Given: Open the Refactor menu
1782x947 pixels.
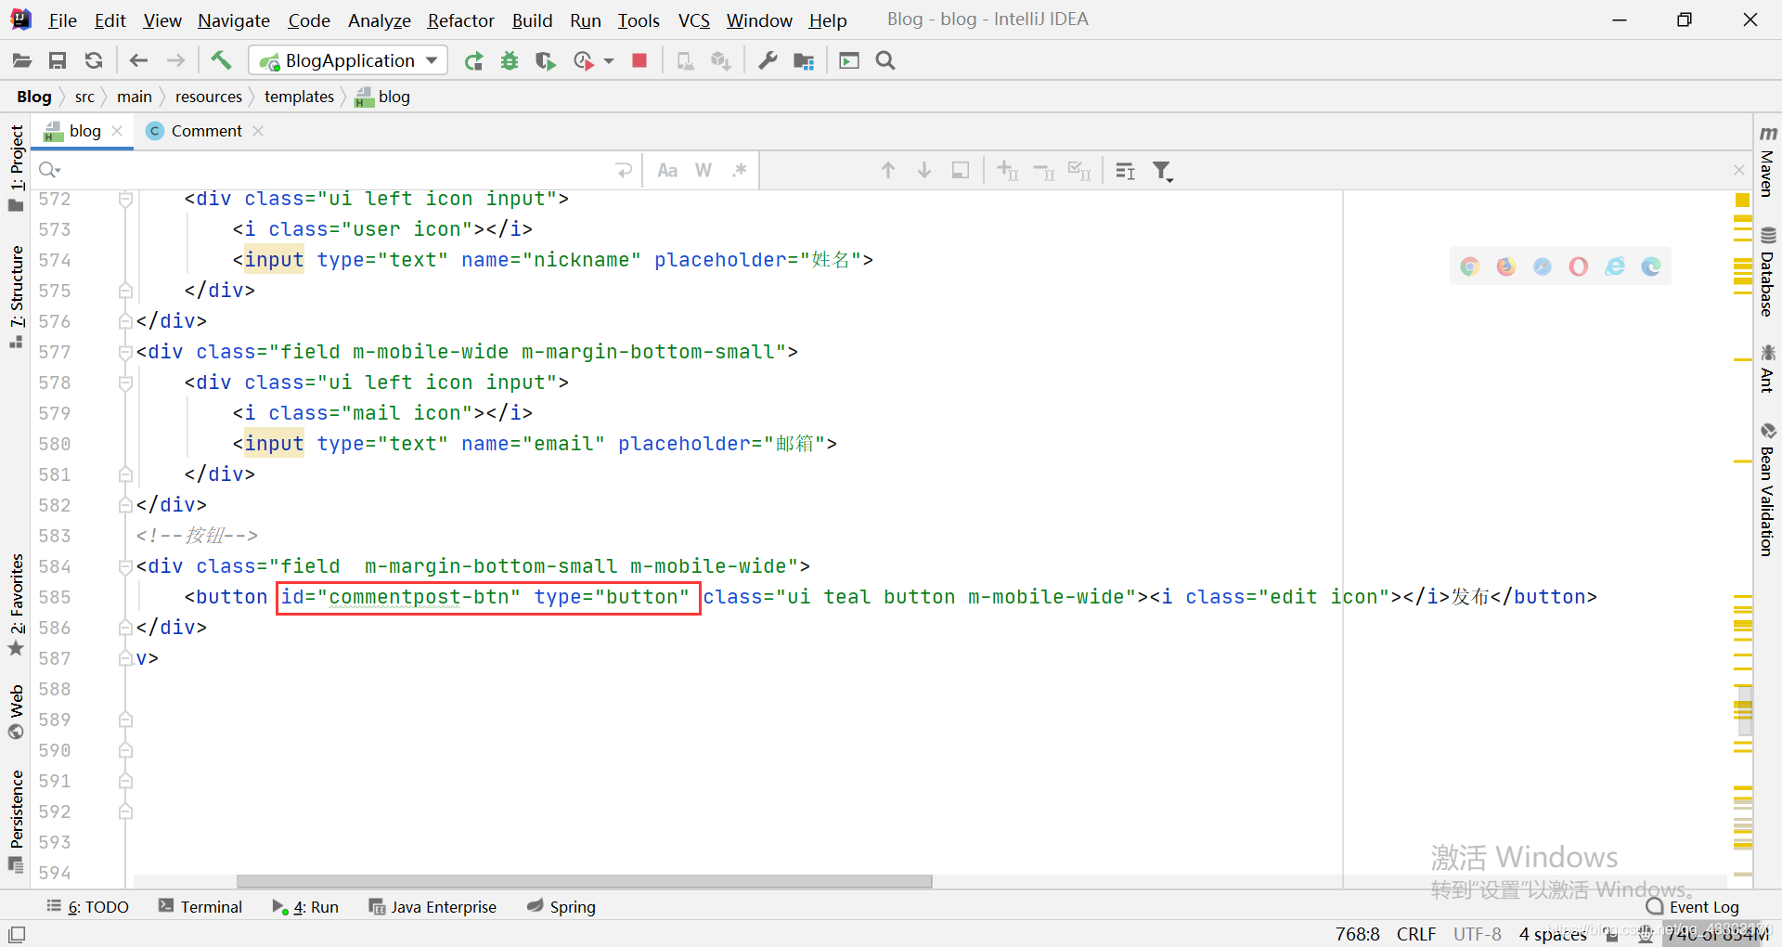Looking at the screenshot, I should [460, 20].
